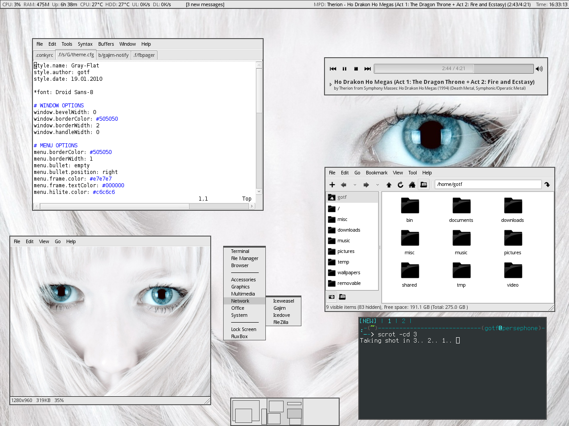Expand Accessories submenu in Fluxbox menu
Image resolution: width=569 pixels, height=426 pixels.
(x=244, y=280)
